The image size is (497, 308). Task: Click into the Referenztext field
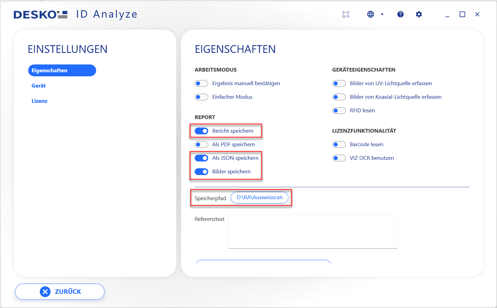click(x=313, y=231)
